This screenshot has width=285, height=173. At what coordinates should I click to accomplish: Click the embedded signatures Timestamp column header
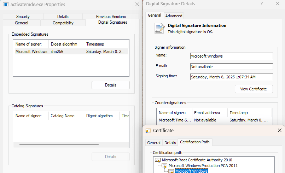(x=106, y=44)
